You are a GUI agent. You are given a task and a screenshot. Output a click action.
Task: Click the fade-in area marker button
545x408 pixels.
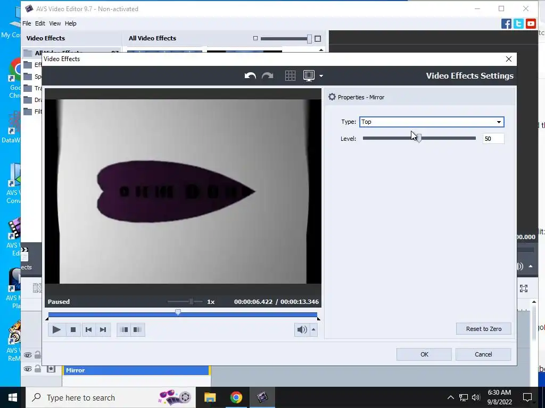coord(124,329)
